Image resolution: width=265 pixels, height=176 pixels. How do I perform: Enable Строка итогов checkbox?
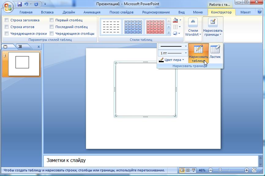[x=7, y=27]
